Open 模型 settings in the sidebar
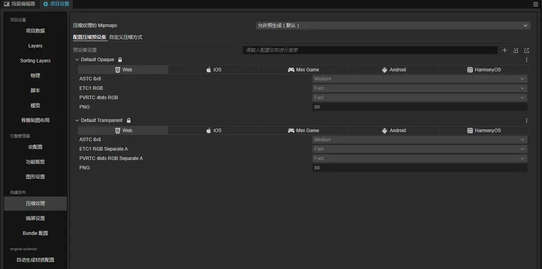The height and width of the screenshot is (269, 542). pos(35,105)
